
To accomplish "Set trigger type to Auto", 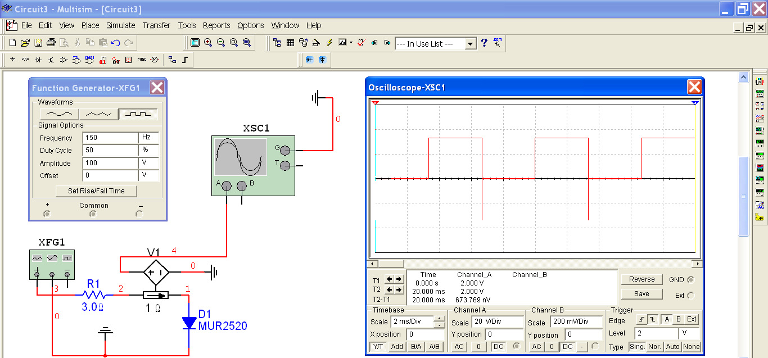I will [x=673, y=347].
